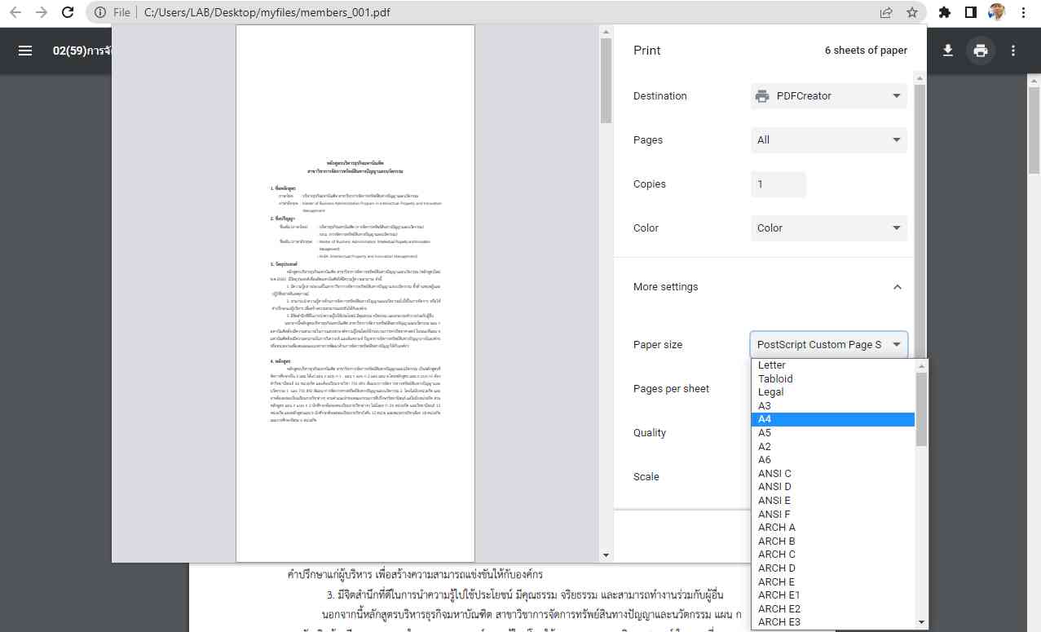1041x632 pixels.
Task: Toggle the browser side panel icon
Action: pyautogui.click(x=970, y=12)
